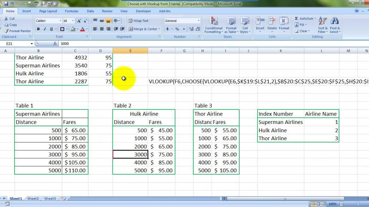This screenshot has width=369, height=207.
Task: Center text horizontally
Action: click(x=102, y=29)
